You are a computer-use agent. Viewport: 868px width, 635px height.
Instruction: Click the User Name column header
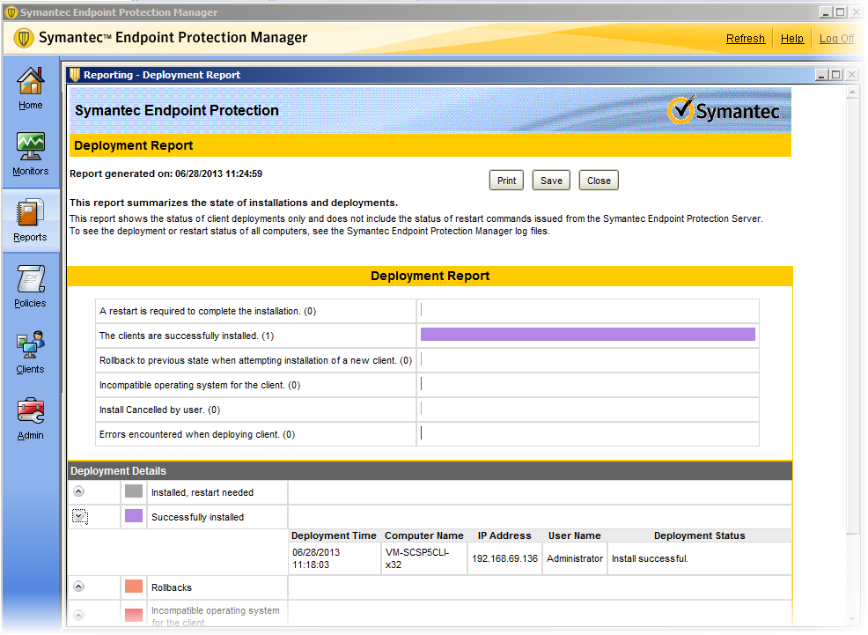click(575, 535)
